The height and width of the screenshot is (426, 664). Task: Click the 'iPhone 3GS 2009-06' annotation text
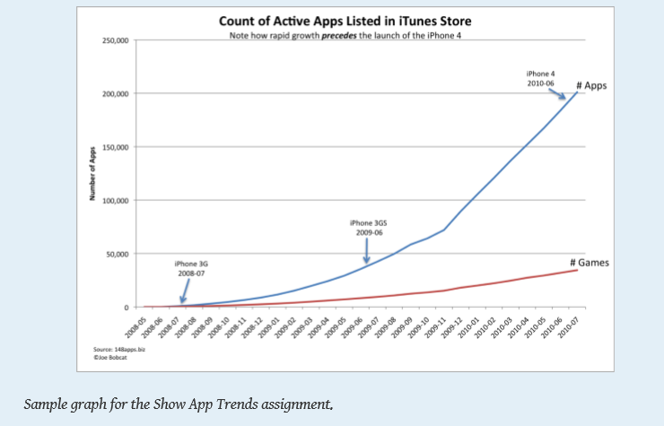coord(369,228)
